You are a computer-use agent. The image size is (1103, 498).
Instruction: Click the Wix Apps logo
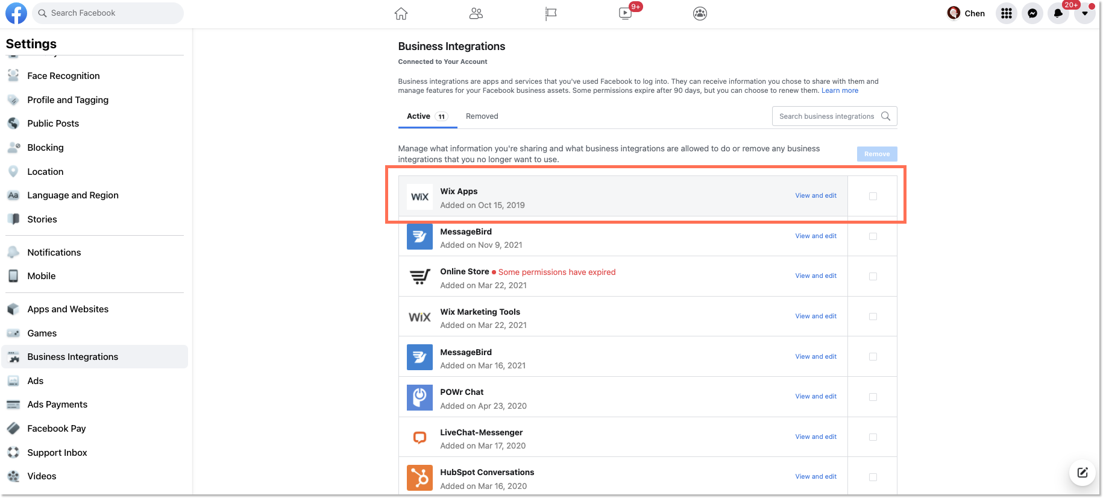pos(420,197)
